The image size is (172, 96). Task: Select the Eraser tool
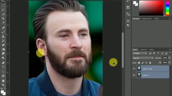tap(3, 45)
